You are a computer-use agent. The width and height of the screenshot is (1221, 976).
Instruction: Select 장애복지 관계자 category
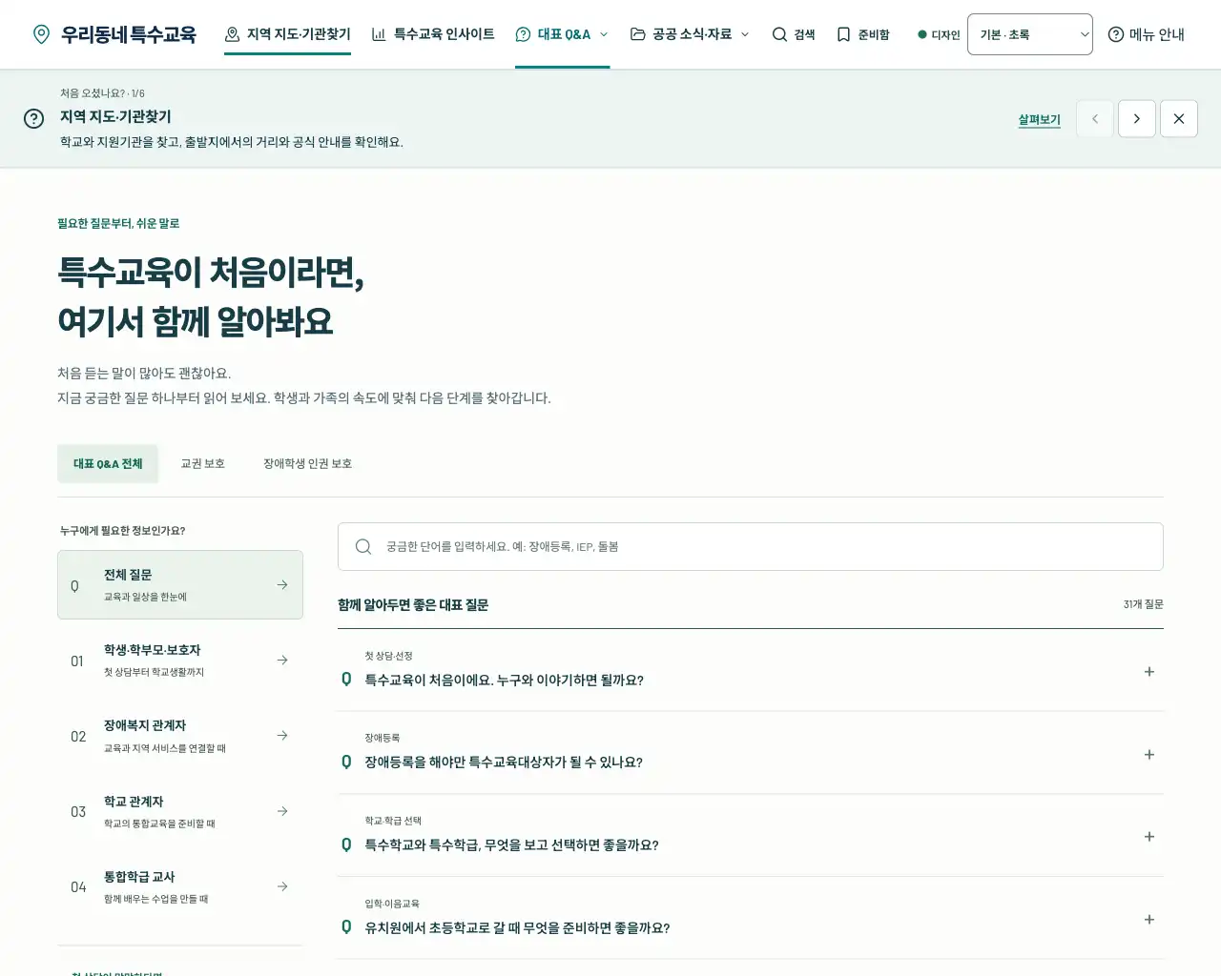180,736
